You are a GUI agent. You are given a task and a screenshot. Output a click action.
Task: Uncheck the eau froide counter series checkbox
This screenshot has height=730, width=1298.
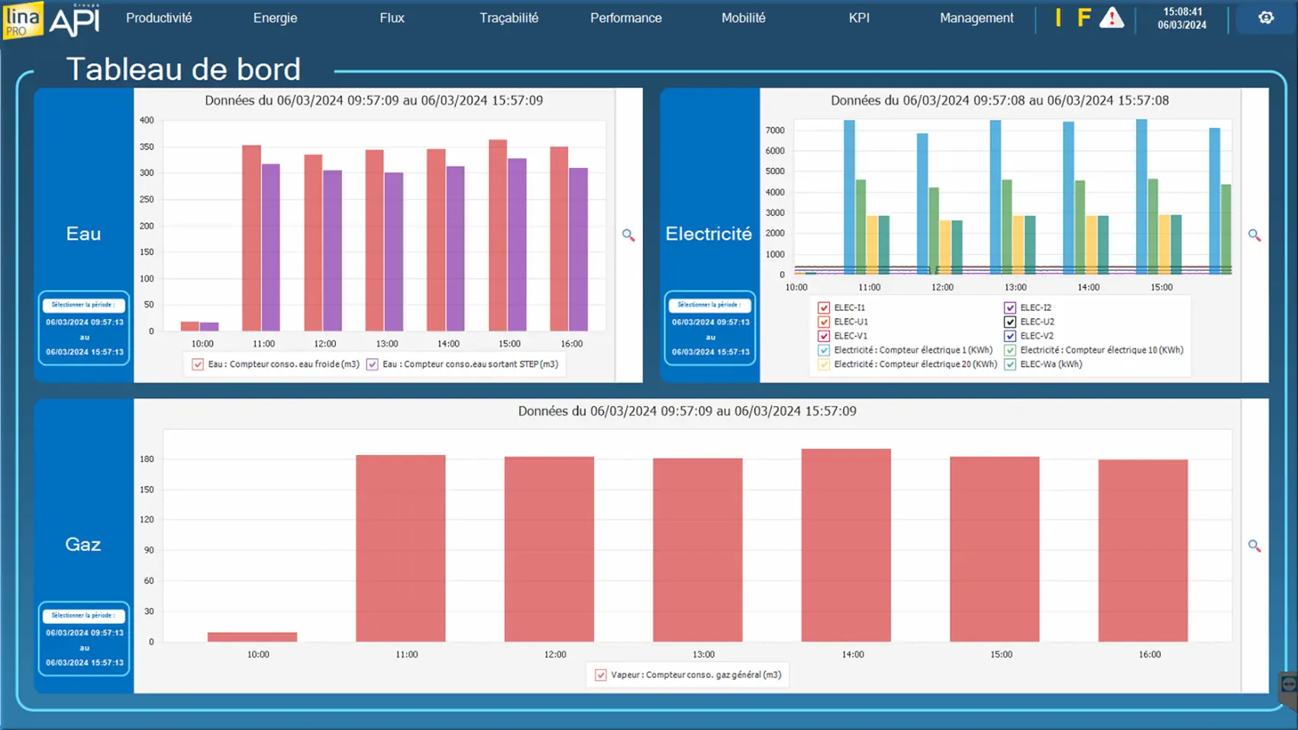198,364
